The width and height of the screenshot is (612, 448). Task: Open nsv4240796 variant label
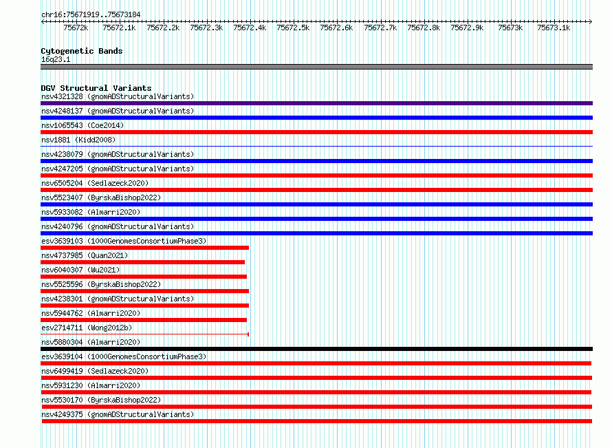118,226
